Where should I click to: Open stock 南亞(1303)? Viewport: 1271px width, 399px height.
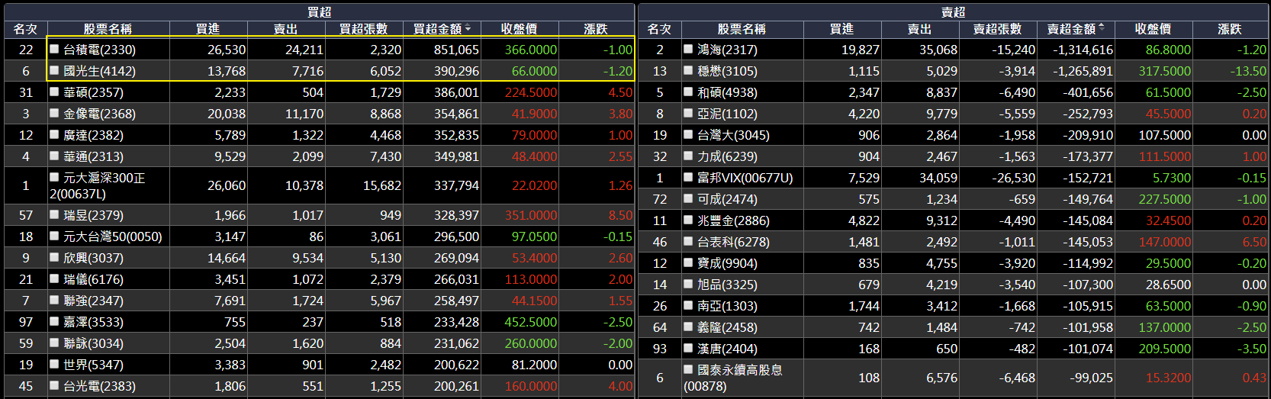click(727, 306)
